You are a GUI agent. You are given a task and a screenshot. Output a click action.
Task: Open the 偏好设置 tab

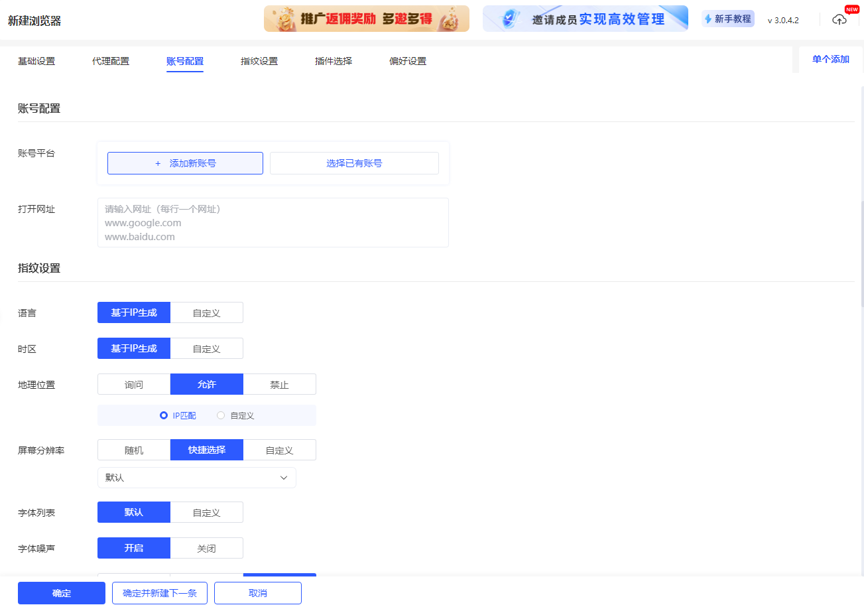click(x=406, y=60)
